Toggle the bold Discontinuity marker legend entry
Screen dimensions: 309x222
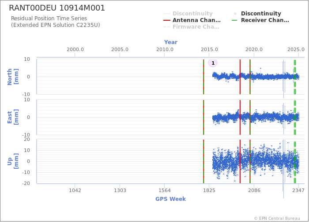click(x=257, y=14)
